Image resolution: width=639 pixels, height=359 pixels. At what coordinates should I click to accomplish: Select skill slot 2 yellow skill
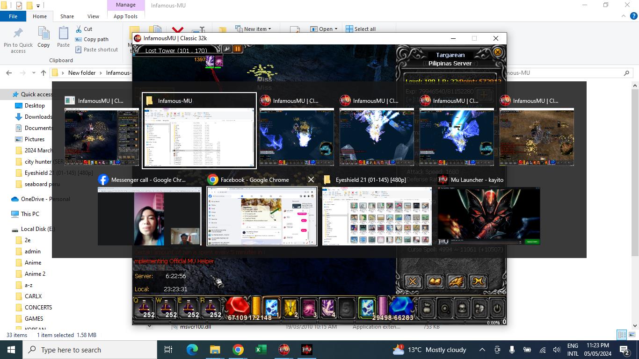[290, 308]
